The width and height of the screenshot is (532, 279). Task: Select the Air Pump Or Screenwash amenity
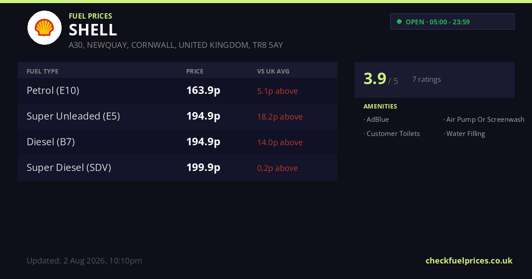coord(484,120)
